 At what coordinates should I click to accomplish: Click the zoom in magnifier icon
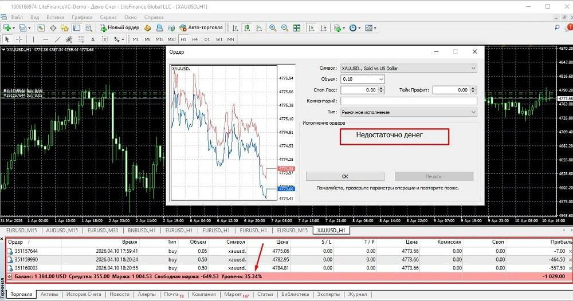pos(273,27)
